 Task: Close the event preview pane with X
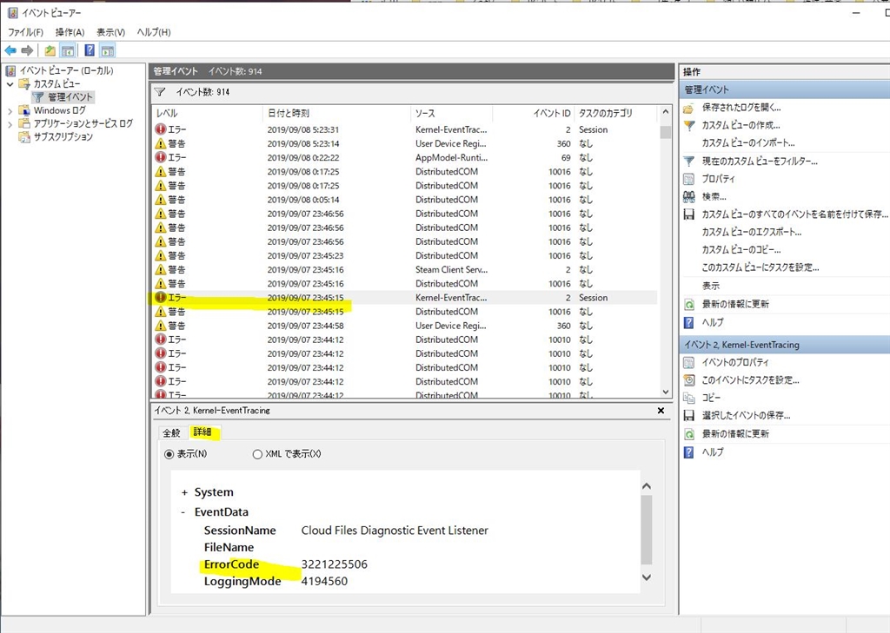[x=661, y=410]
